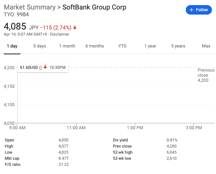
Task: Click the 9:00 AM axis label
Action: coord(17,128)
